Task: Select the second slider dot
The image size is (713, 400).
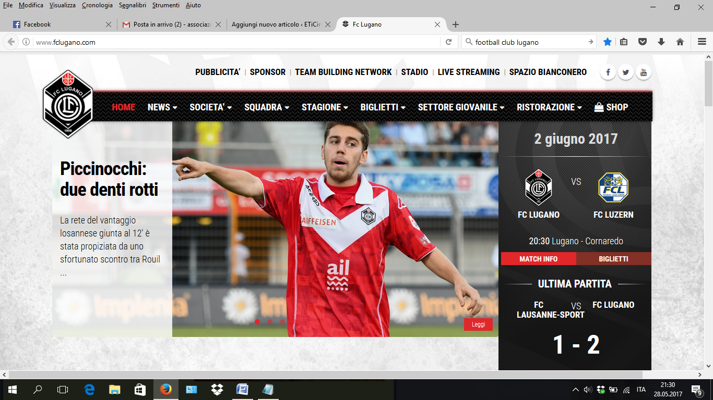Action: [270, 322]
